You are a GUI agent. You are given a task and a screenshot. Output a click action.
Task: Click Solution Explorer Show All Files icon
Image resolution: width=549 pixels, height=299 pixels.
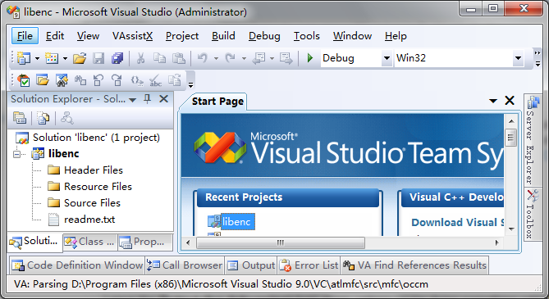click(x=43, y=118)
